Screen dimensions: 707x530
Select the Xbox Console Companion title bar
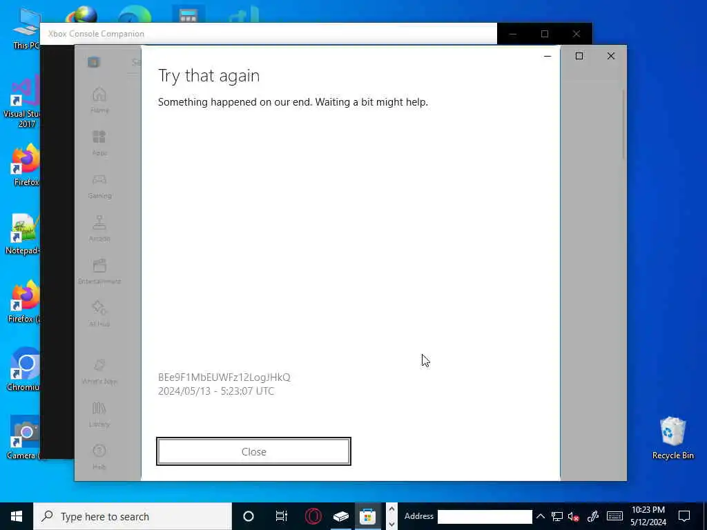point(269,34)
